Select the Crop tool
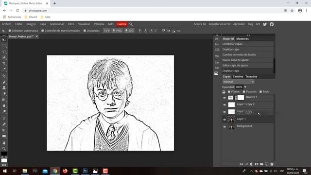 point(4,63)
